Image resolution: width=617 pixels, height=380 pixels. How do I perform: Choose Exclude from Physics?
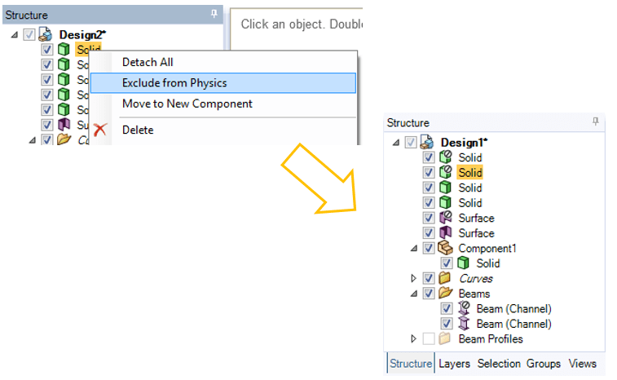pyautogui.click(x=174, y=82)
